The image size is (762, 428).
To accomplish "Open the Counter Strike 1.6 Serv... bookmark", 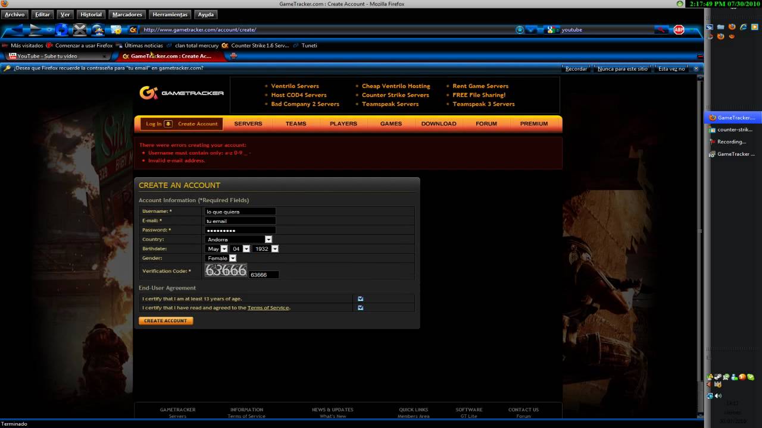I will pos(255,45).
